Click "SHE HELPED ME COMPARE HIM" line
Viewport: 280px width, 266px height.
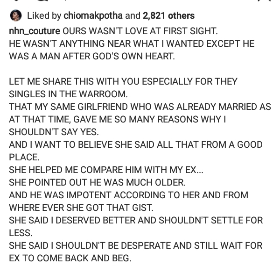(106, 170)
